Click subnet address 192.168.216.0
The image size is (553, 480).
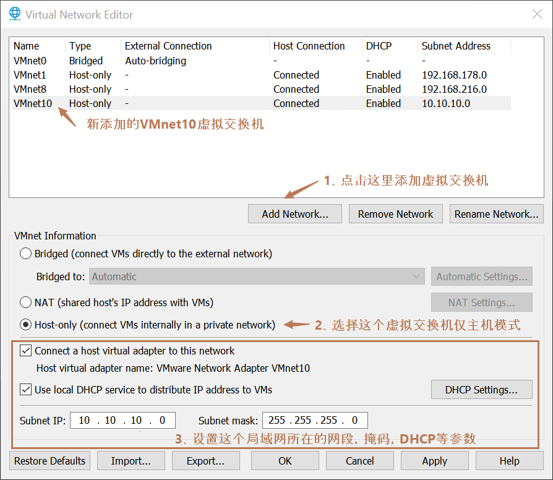point(454,89)
